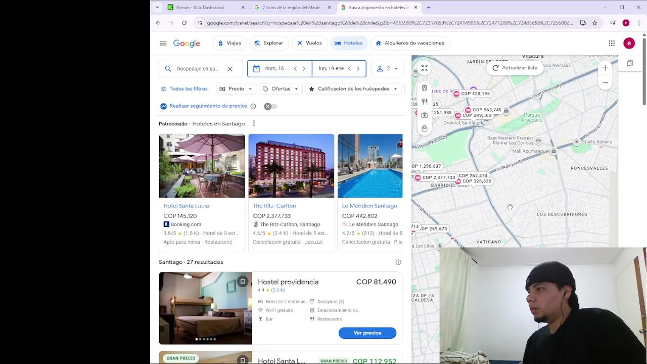Expand the Precio filter dropdown
This screenshot has width=647, height=364.
click(236, 88)
